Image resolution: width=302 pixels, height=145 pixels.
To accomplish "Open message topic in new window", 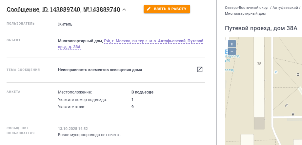I will pos(199,70).
